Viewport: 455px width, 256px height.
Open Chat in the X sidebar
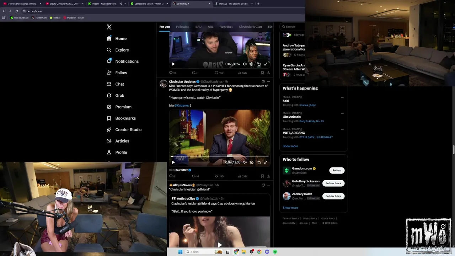coord(115,84)
